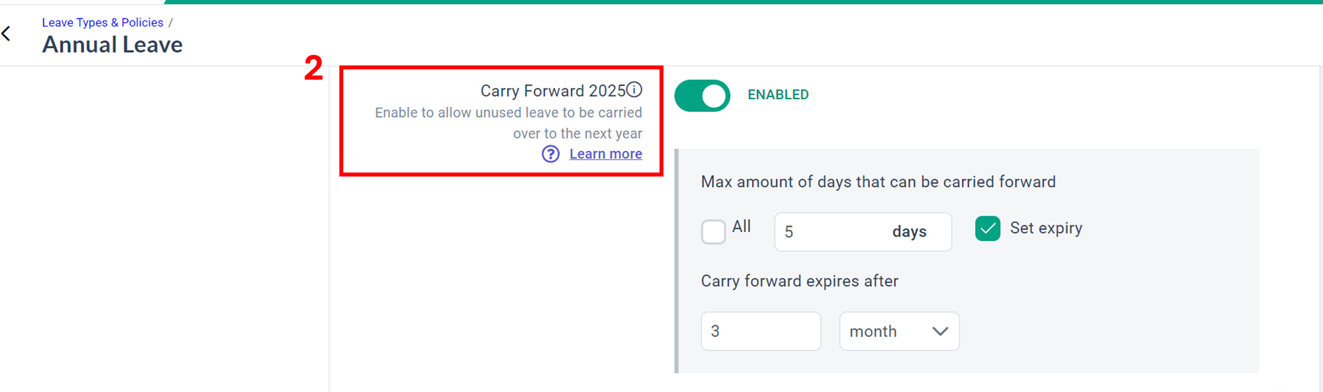Click the question mark help icon

(550, 154)
